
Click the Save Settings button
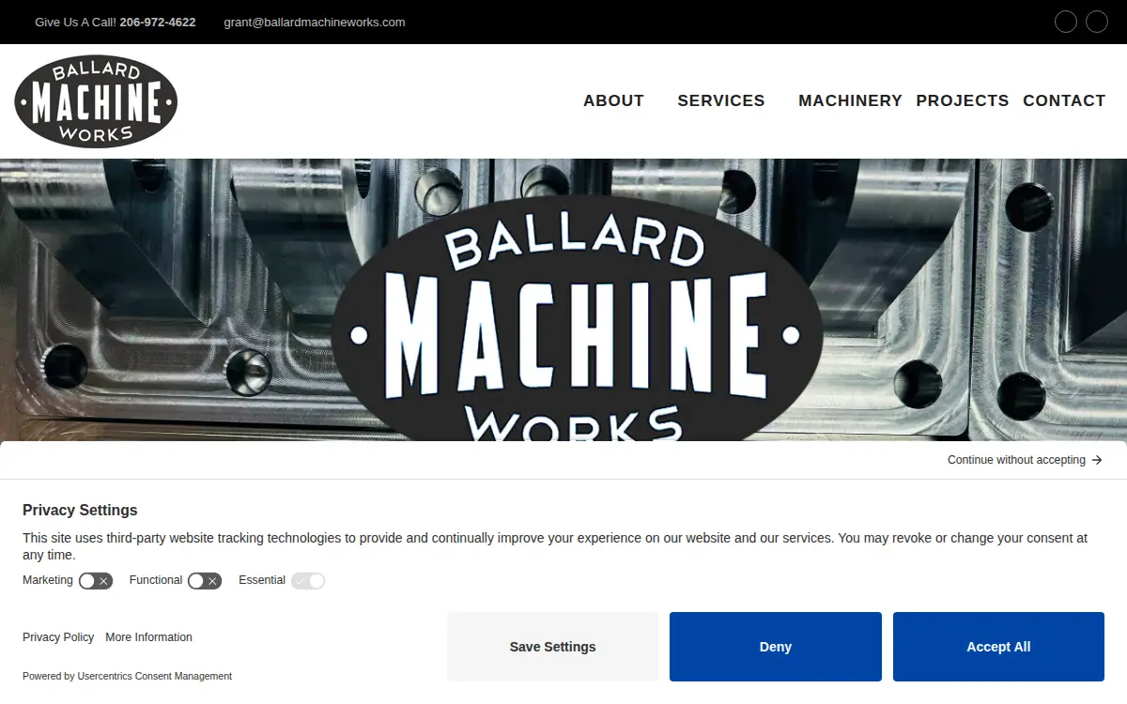(x=552, y=647)
